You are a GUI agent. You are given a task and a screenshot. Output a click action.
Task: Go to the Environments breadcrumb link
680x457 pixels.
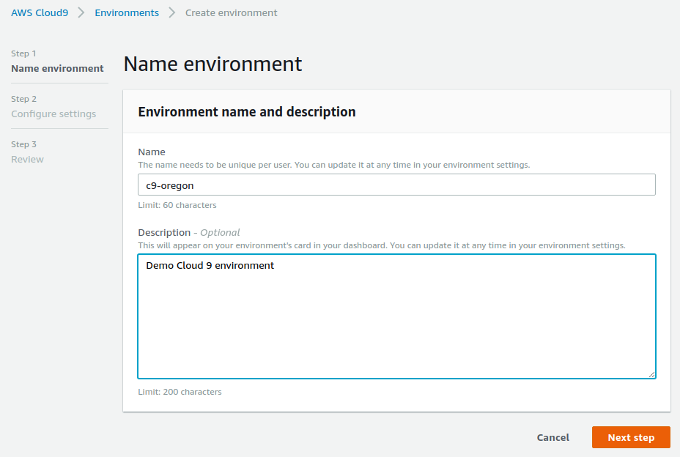[x=127, y=13]
